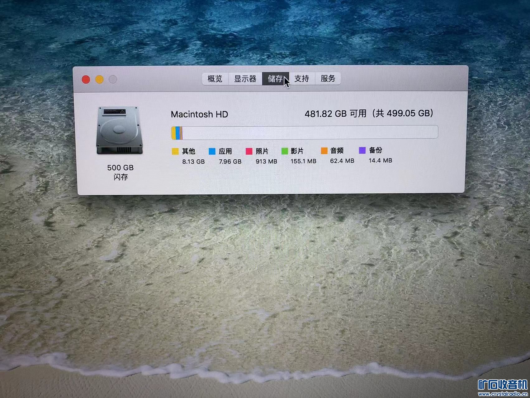The image size is (530, 398).
Task: Click the 影片 category label
Action: coord(297,151)
